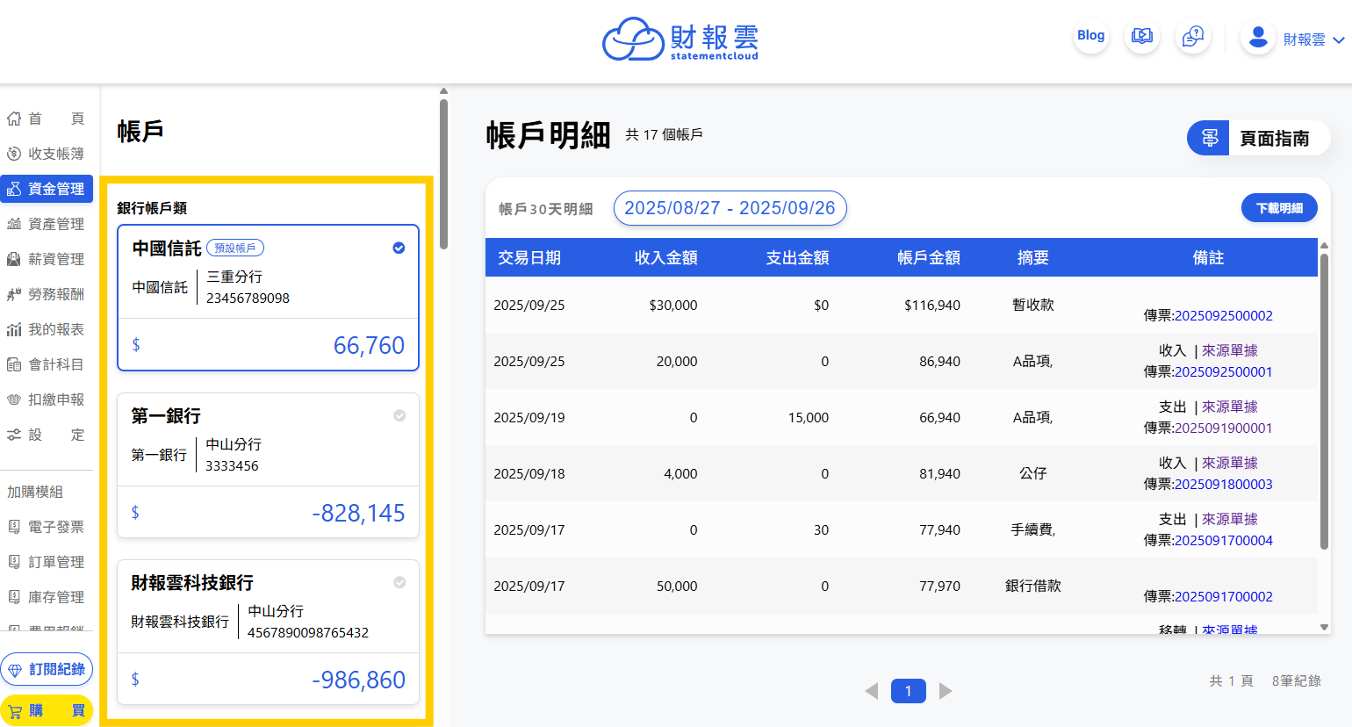Expand the 財報雲 user dropdown arrow
The image size is (1352, 727).
tap(1338, 40)
